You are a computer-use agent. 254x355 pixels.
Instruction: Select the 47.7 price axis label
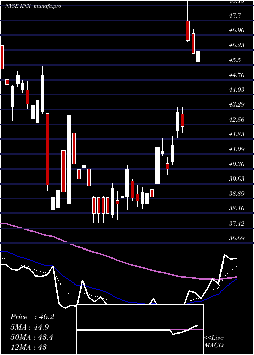pos(235,16)
